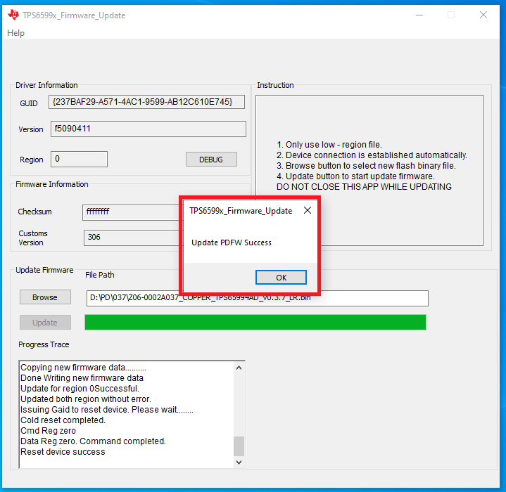Click the Progress Trace scroll up arrow
The image size is (506, 492).
click(239, 368)
